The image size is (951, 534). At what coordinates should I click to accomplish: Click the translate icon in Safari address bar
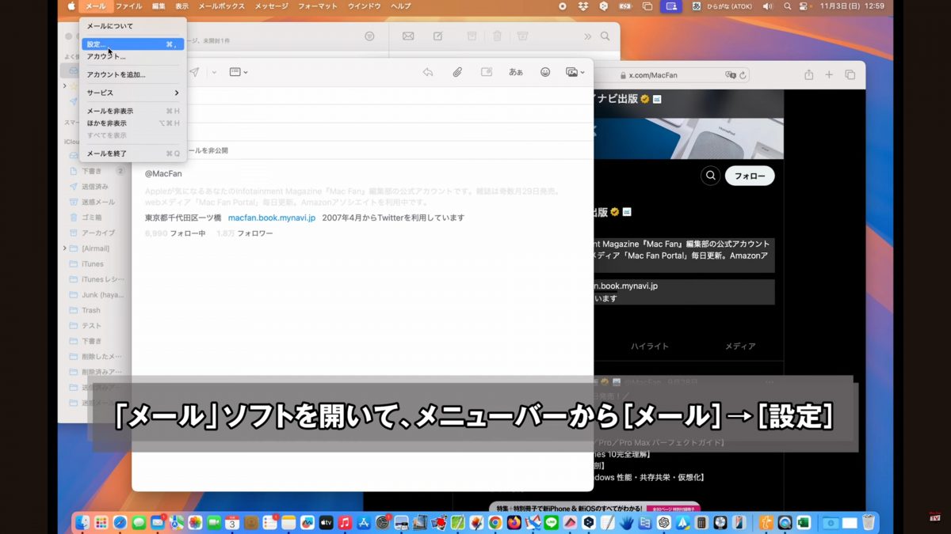pos(731,75)
